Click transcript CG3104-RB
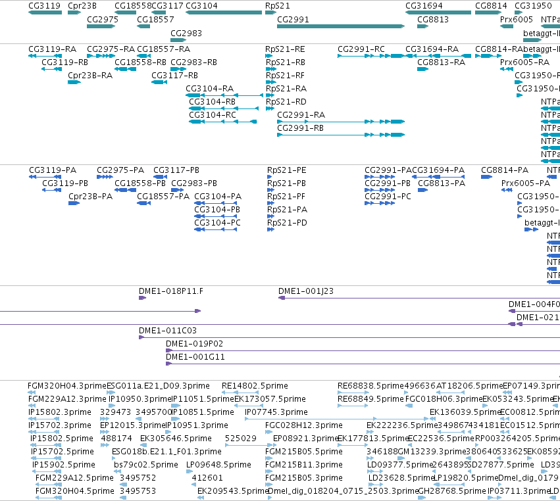Screen dimensions: 560x501 point(224,108)
